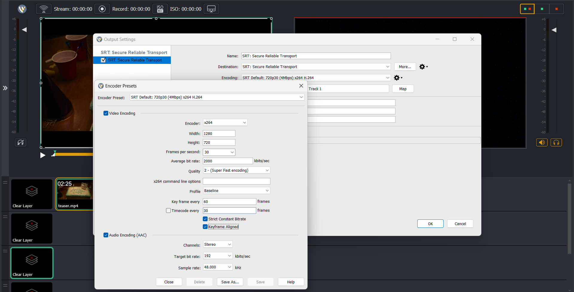This screenshot has height=292, width=574.
Task: Click the x264 command line options field
Action: 237,181
